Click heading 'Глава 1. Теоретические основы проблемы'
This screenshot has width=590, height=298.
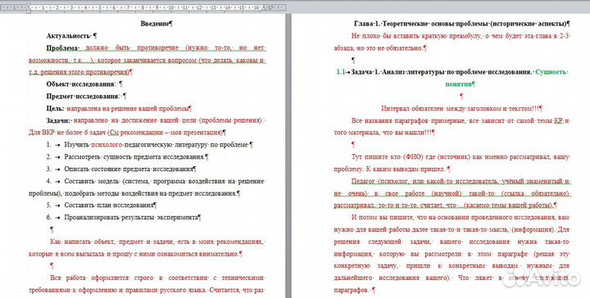(x=462, y=24)
